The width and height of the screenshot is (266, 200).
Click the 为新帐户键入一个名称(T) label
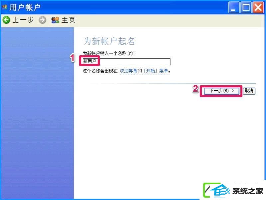point(109,53)
